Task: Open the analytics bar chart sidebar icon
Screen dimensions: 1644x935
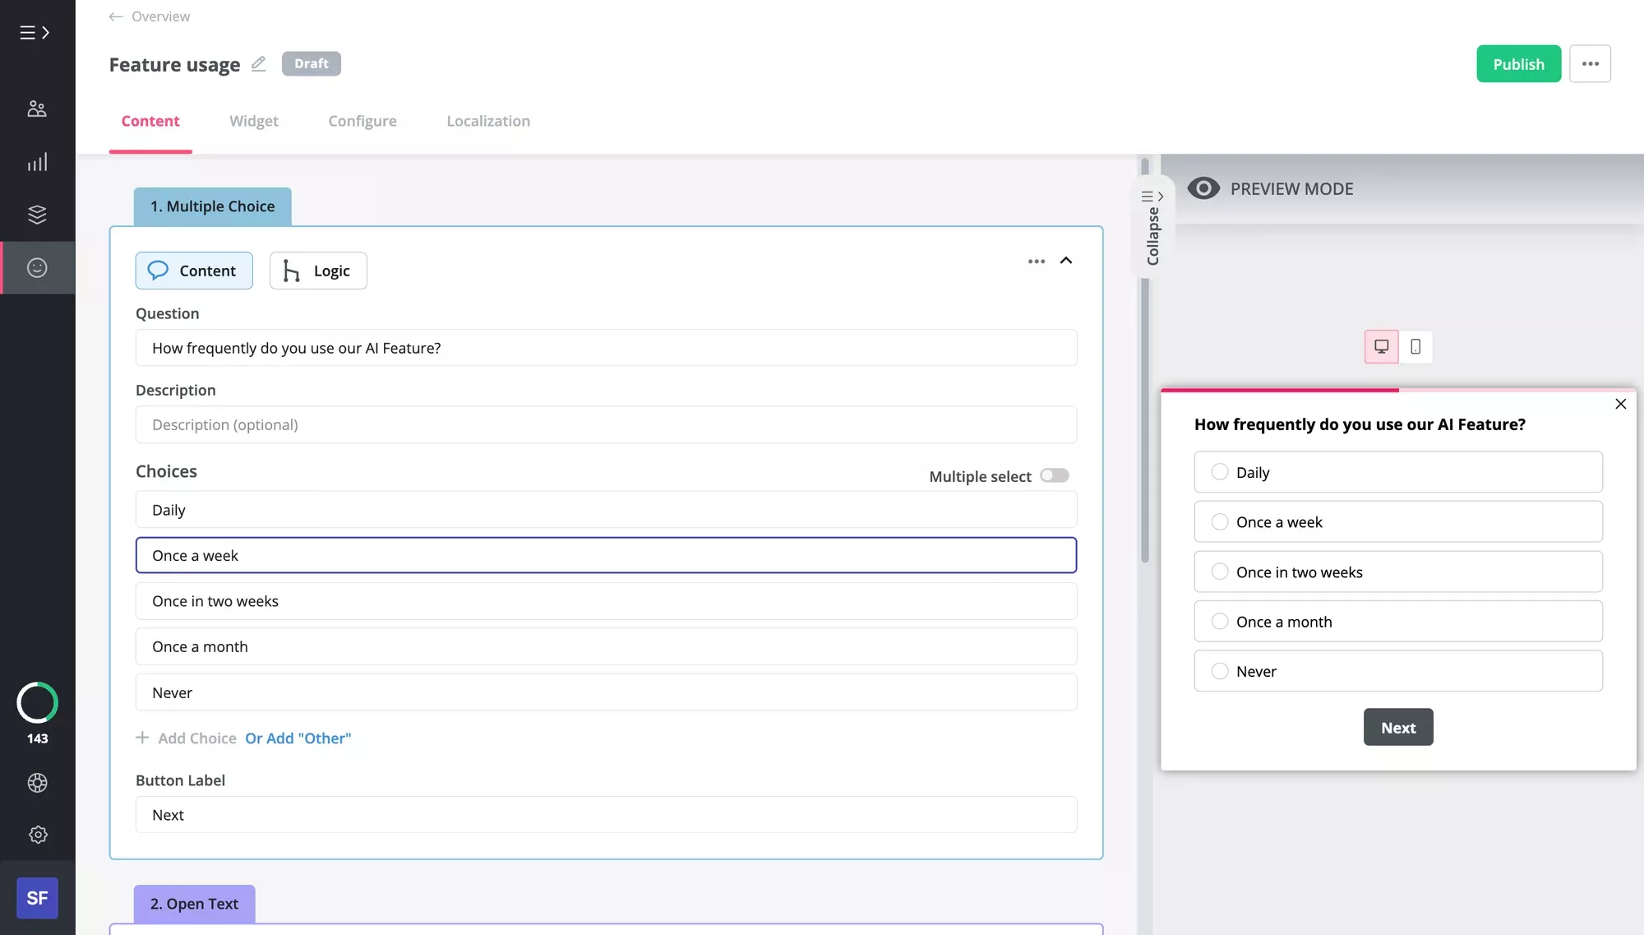Action: [37, 162]
